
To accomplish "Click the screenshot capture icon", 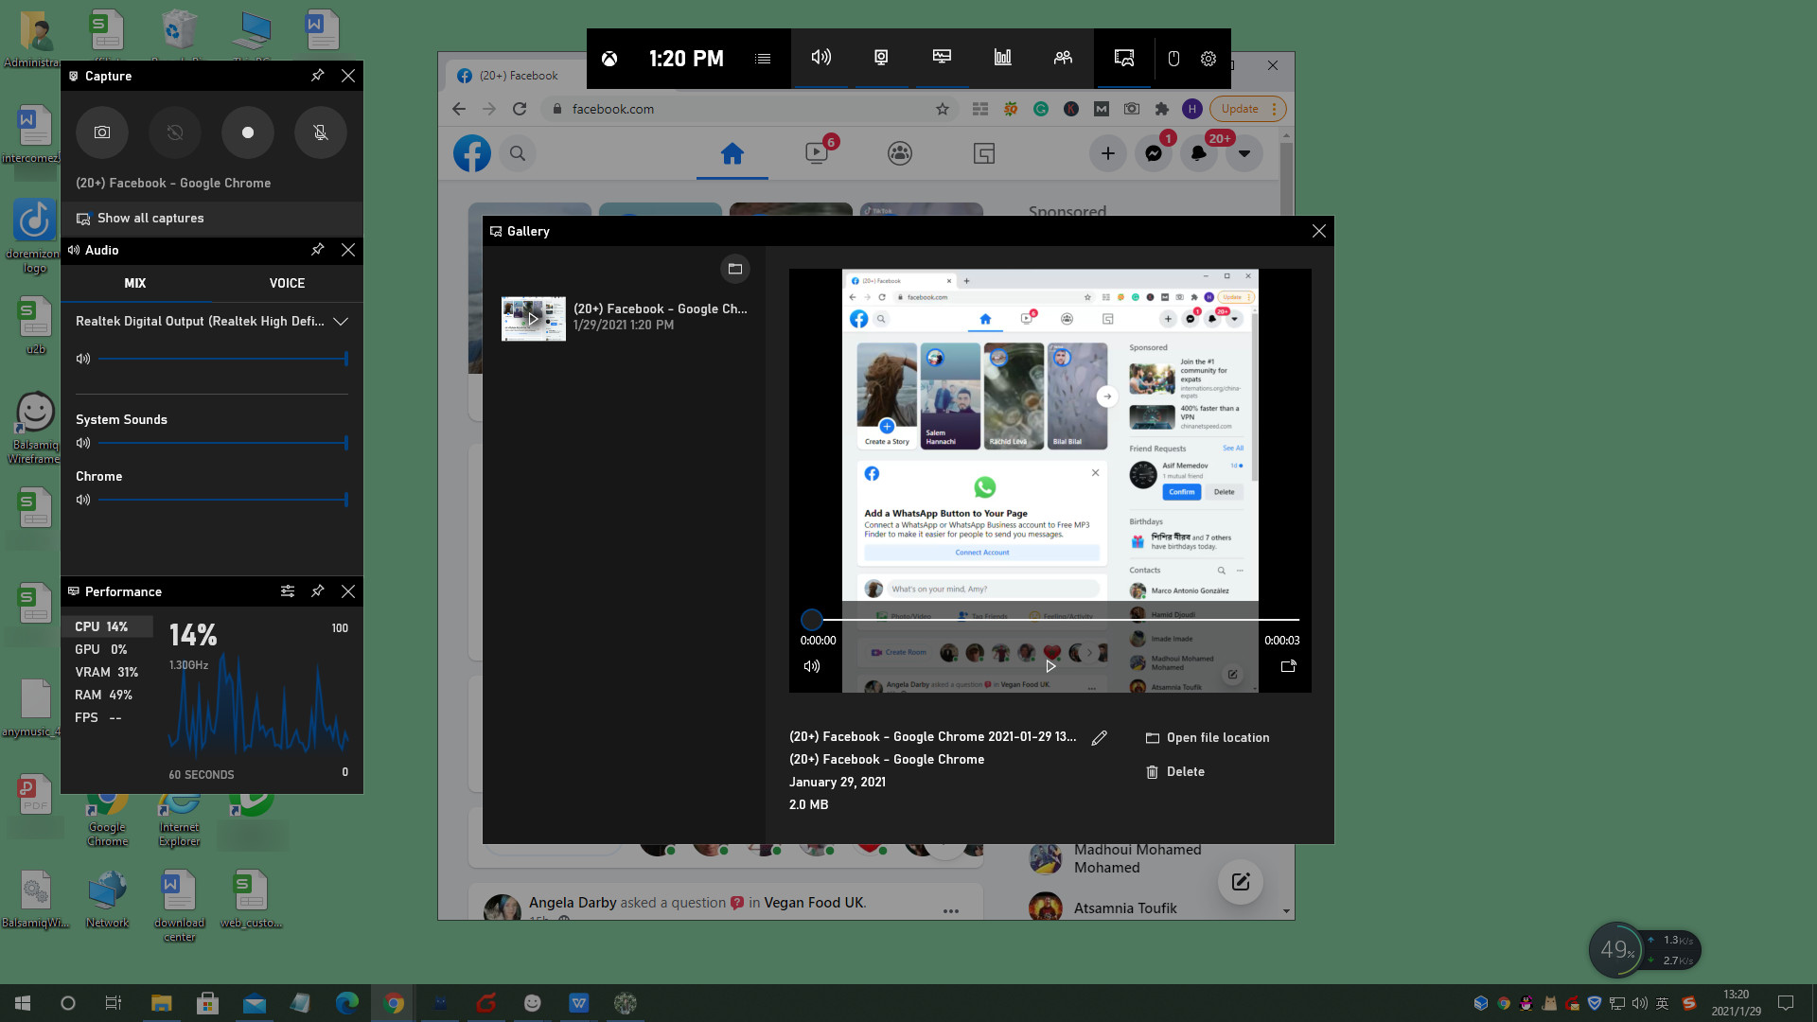I will point(102,132).
